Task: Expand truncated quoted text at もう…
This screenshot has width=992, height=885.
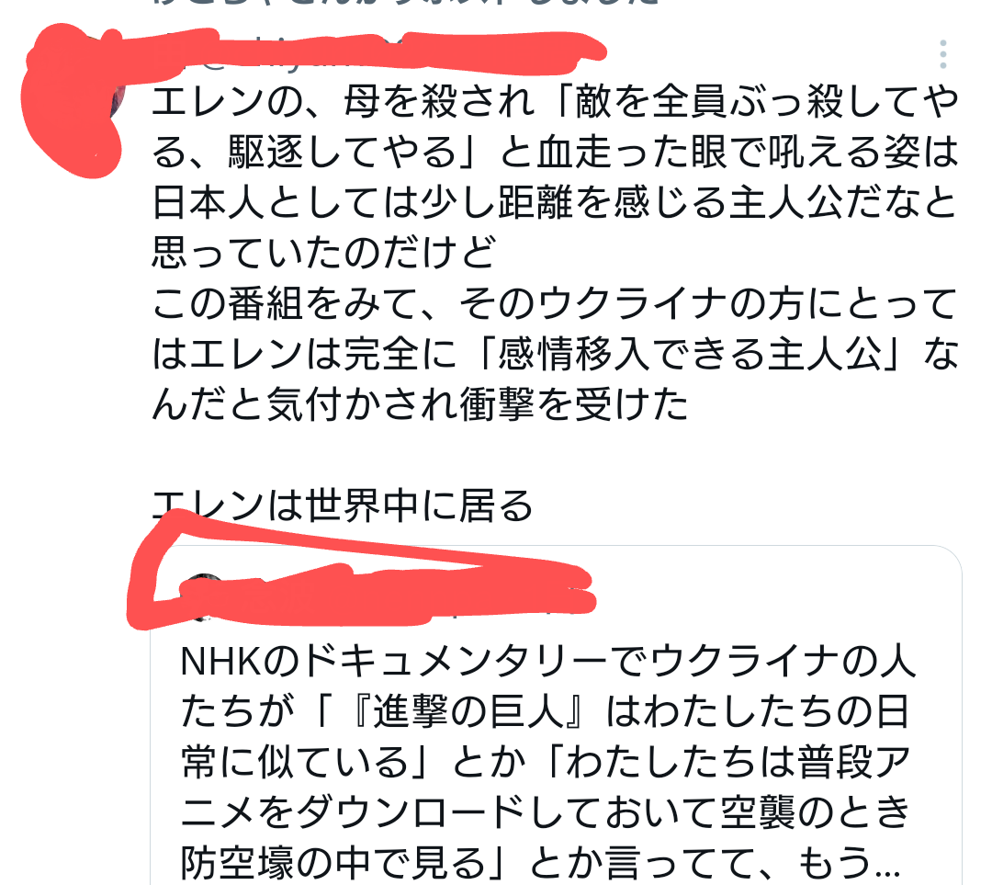Action: [849, 862]
